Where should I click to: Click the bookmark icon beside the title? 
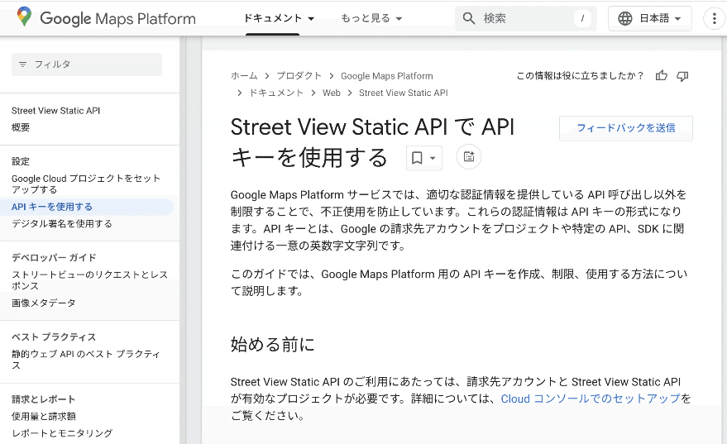(x=418, y=158)
